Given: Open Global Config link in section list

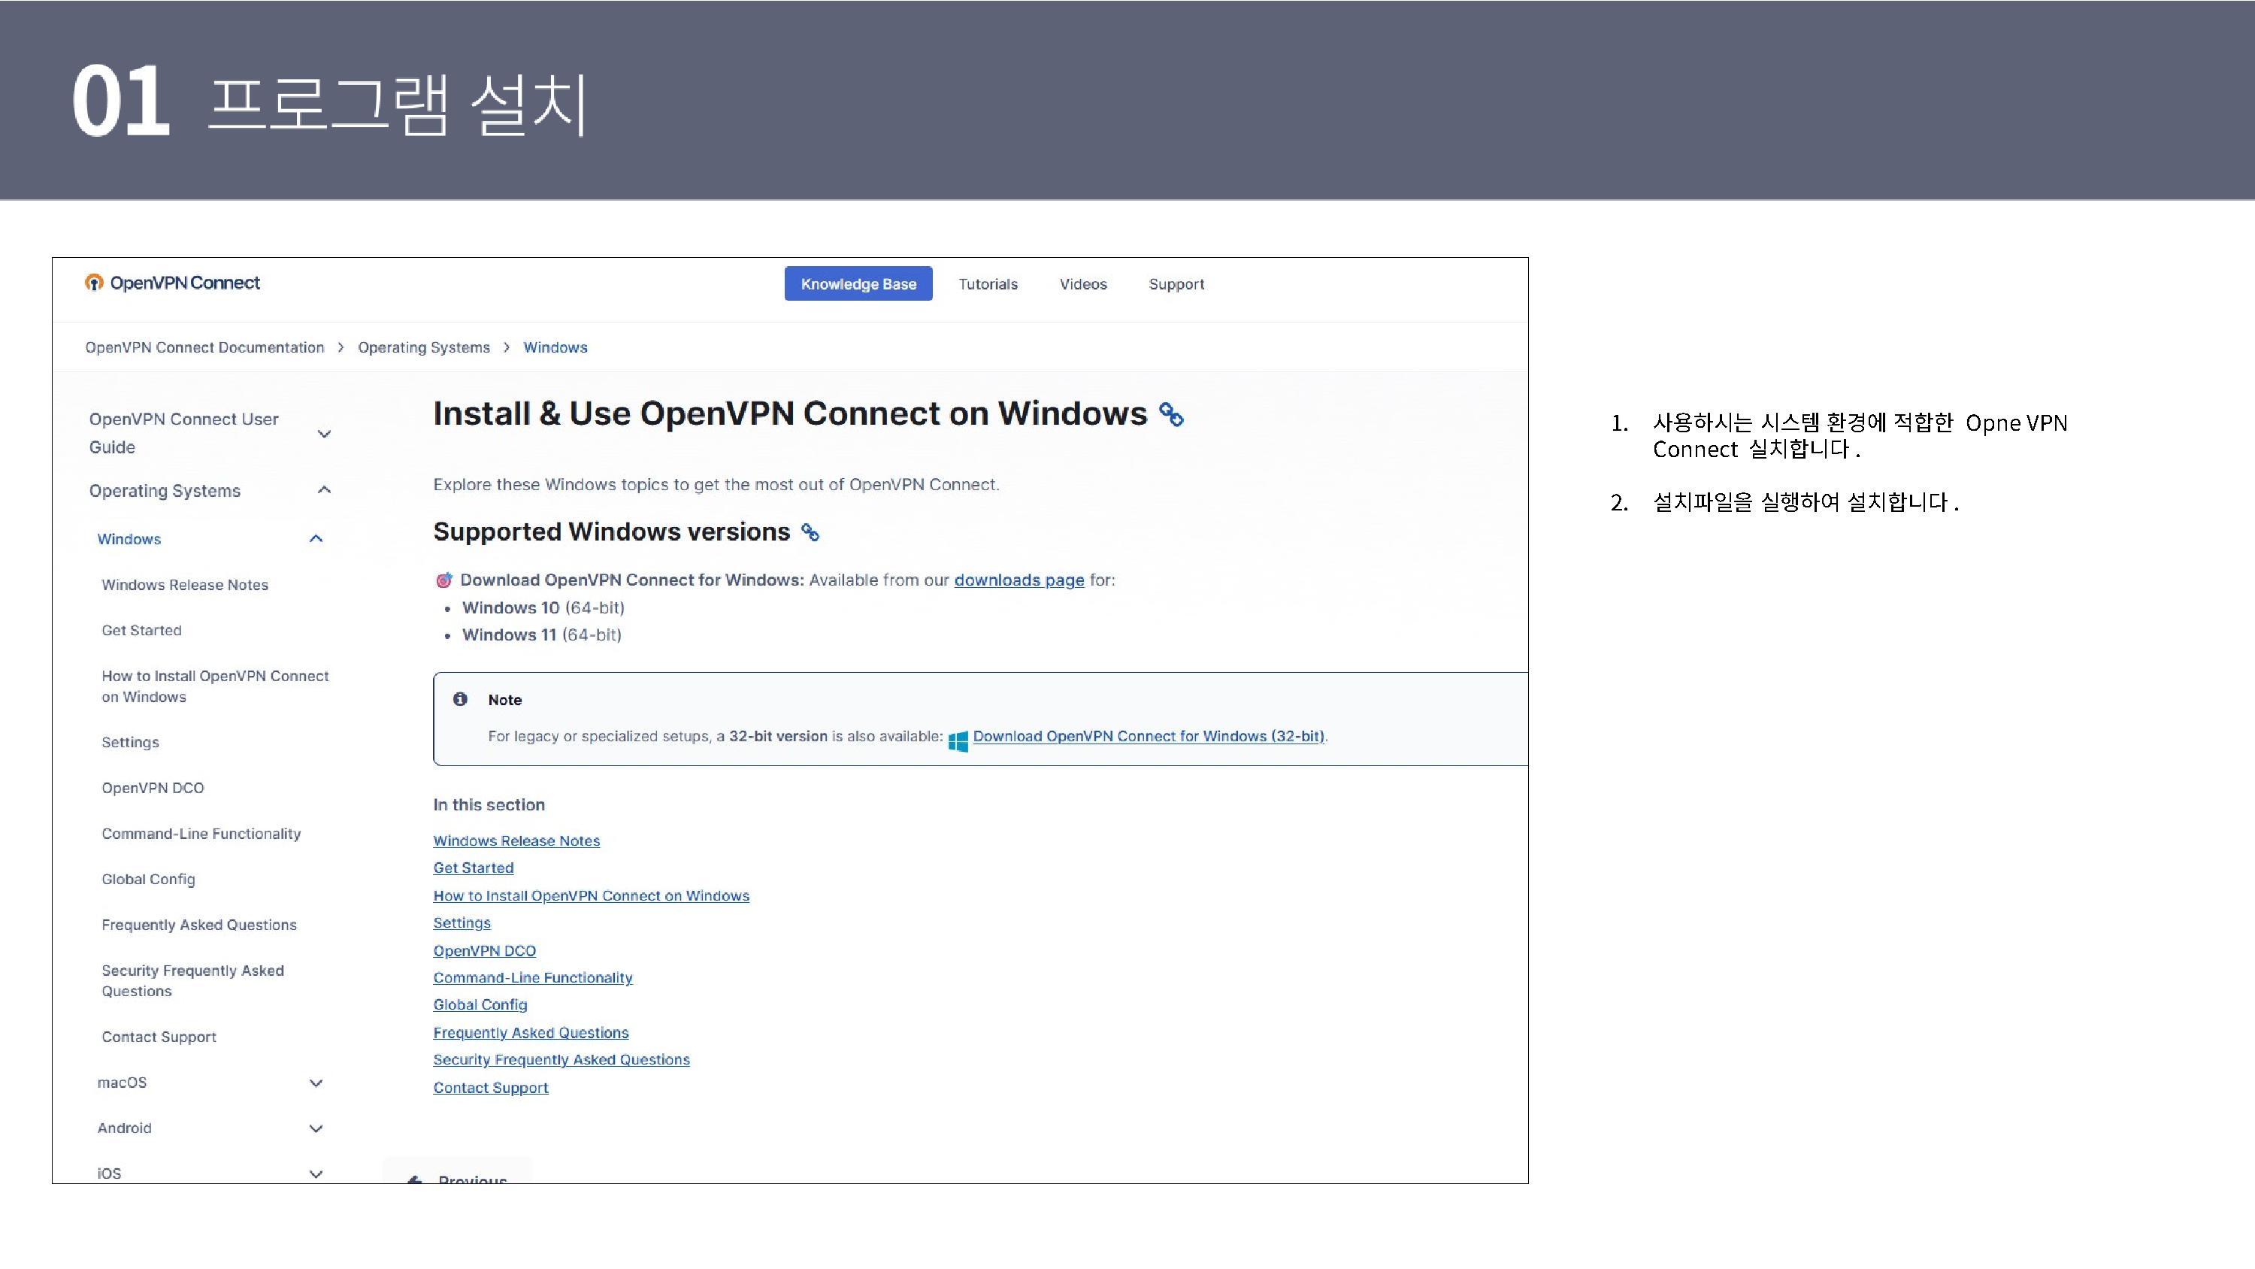Looking at the screenshot, I should coord(480,1005).
